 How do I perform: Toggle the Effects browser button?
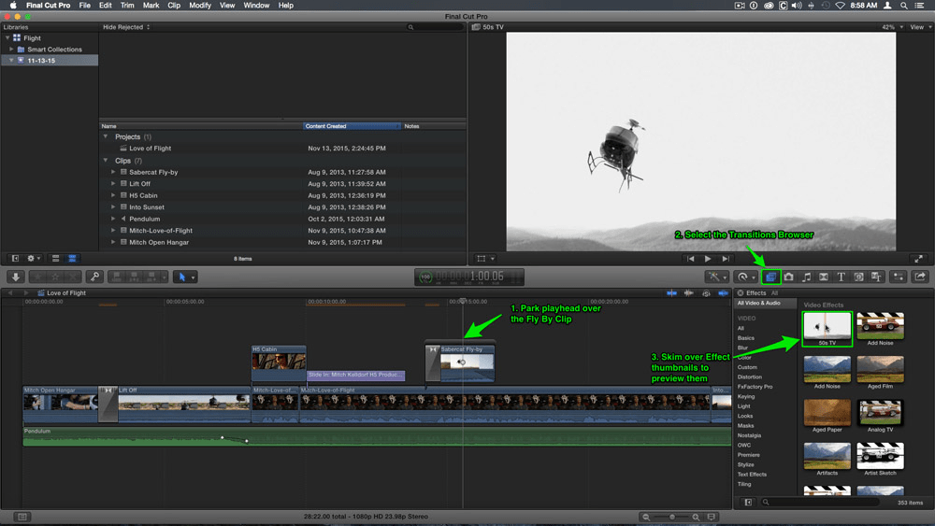click(x=771, y=277)
